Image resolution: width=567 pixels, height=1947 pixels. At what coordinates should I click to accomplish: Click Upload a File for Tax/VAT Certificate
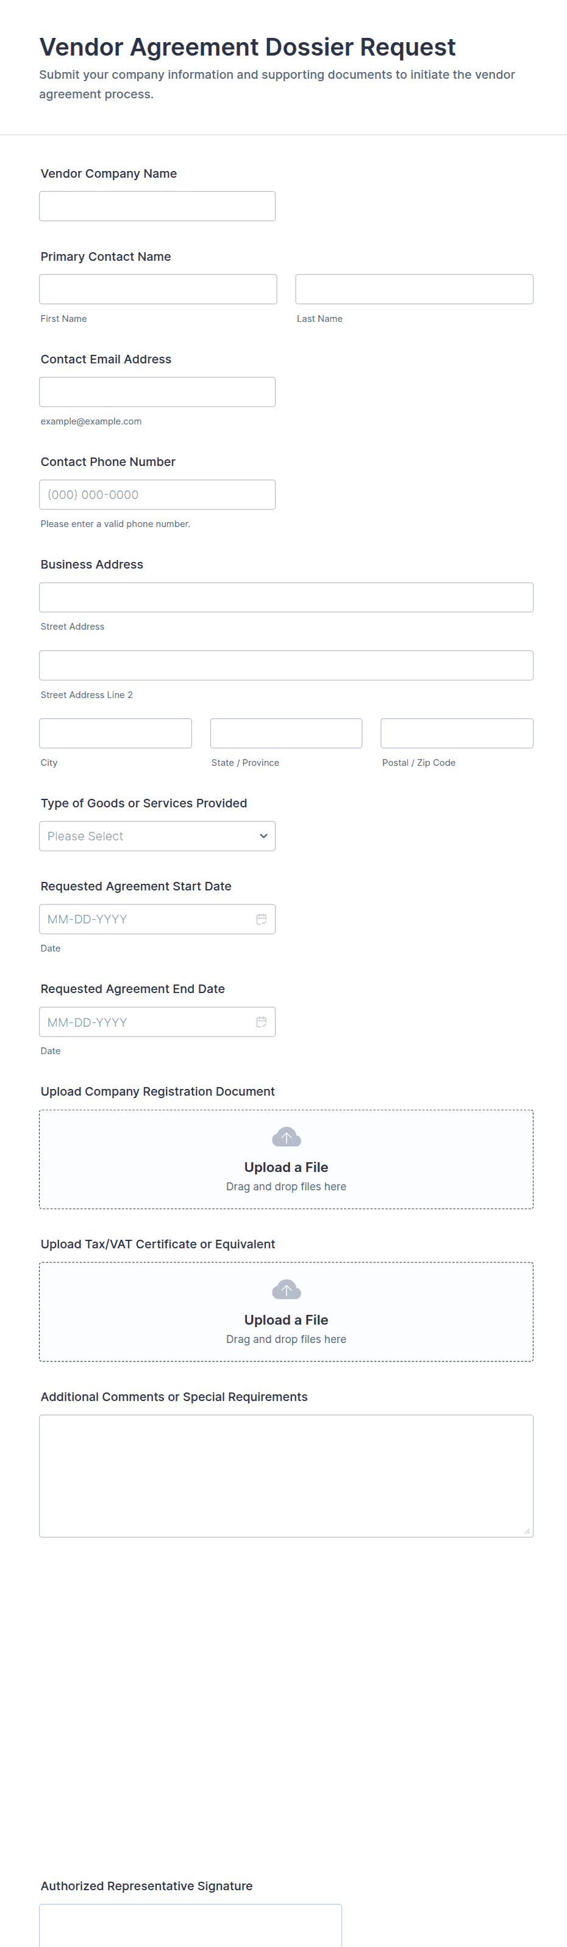(286, 1320)
